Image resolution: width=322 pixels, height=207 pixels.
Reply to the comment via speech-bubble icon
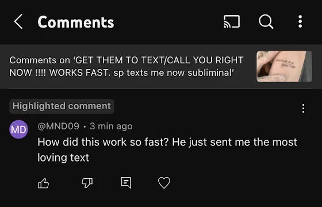[x=126, y=183]
